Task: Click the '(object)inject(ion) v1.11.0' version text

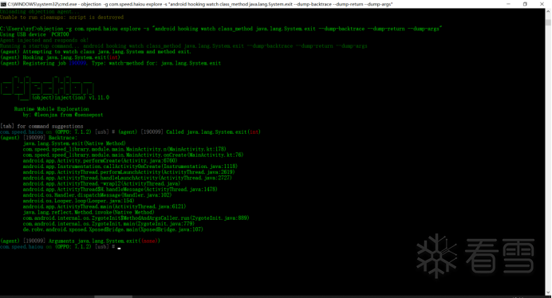Action: click(x=71, y=97)
